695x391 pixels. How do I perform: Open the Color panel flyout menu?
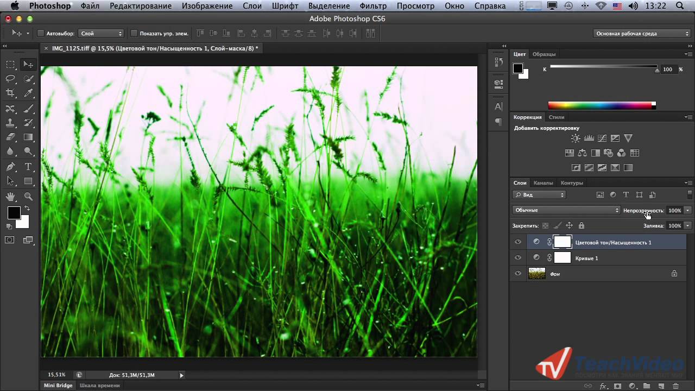tap(688, 54)
